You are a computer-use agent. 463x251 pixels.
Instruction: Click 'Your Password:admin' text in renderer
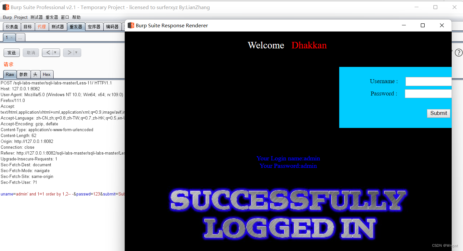click(x=288, y=166)
